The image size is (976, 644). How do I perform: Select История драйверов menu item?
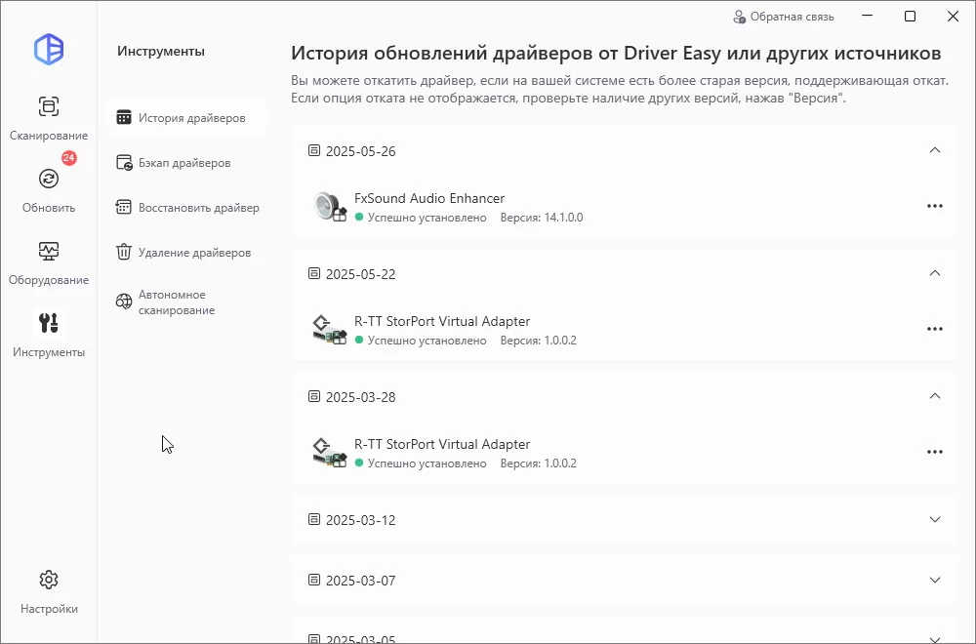click(186, 118)
